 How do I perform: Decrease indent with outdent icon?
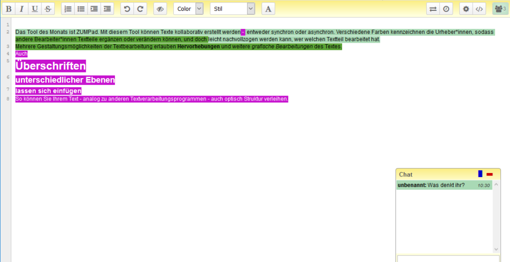point(107,9)
